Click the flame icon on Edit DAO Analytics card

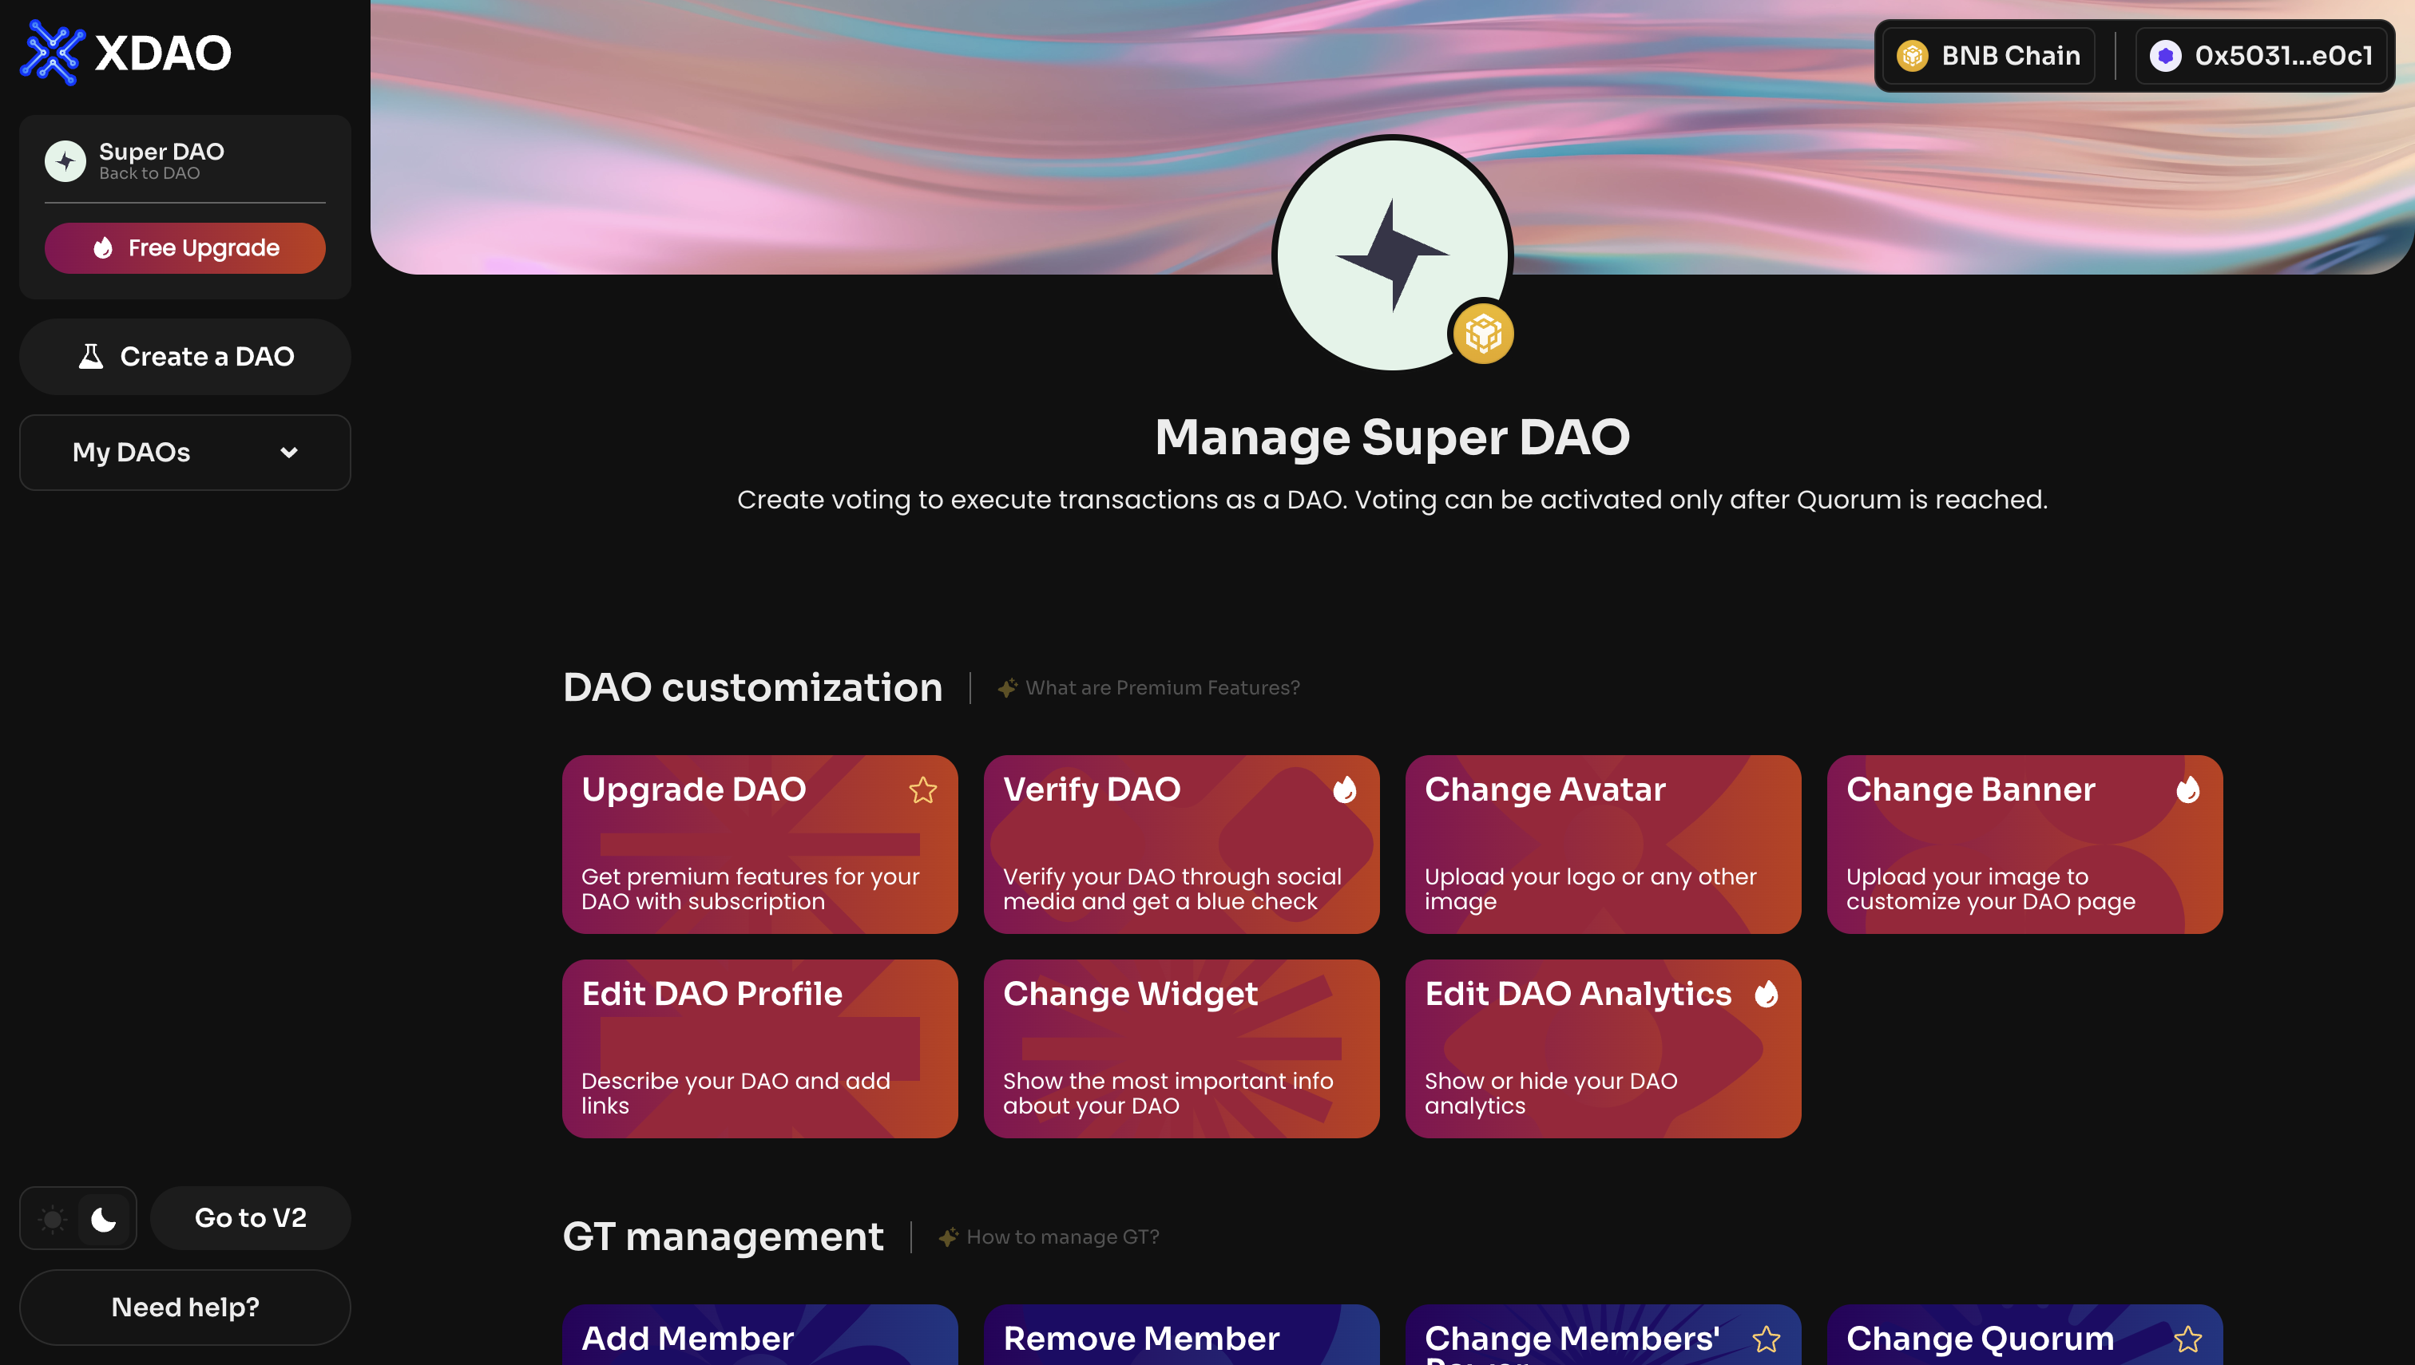1766,993
